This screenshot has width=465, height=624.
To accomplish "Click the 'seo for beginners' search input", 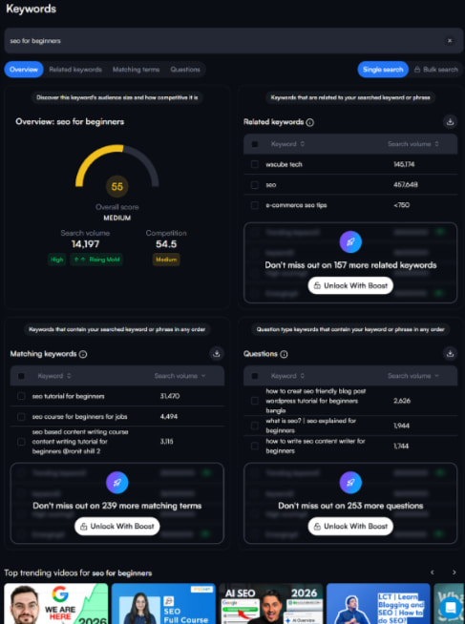I will tap(232, 41).
